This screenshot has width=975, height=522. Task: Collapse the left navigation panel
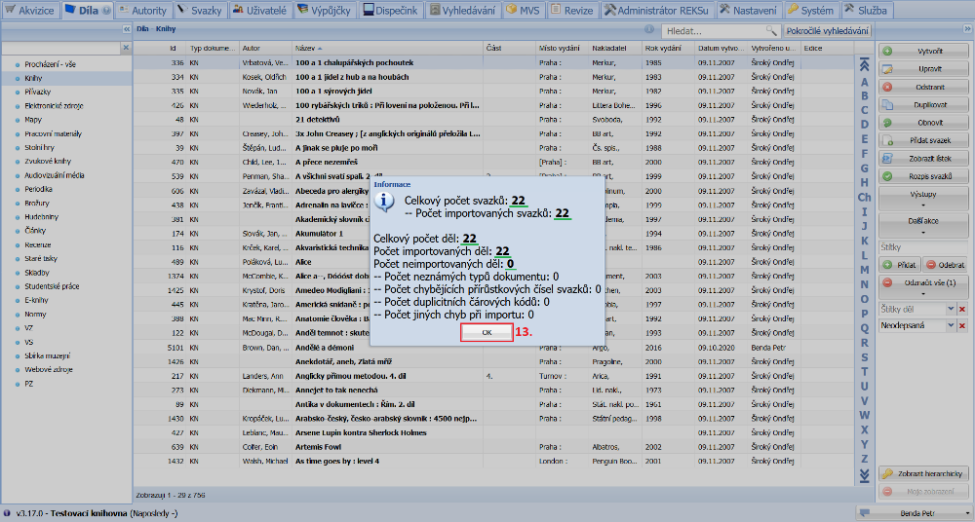click(126, 30)
